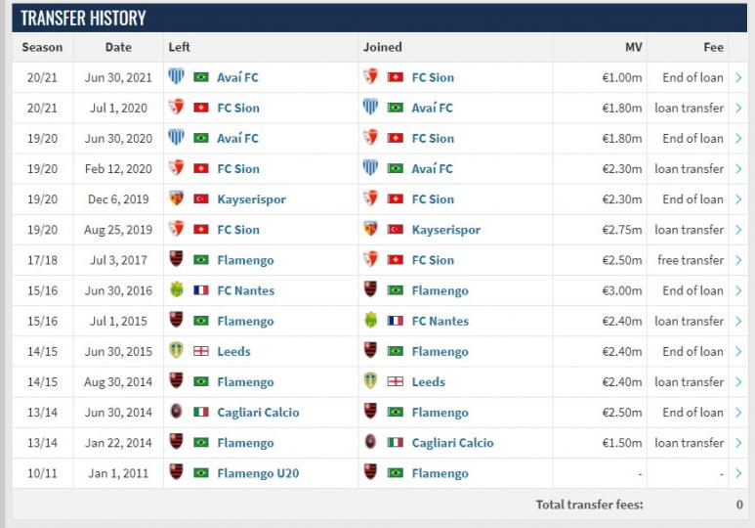The image size is (755, 528).
Task: Click the Cagliari Calcio crest in the Jun 30, 2014 row
Action: (x=176, y=411)
